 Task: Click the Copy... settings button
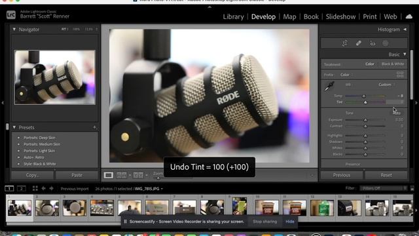click(32, 175)
